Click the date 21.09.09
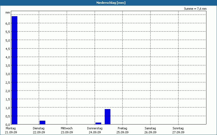 (11, 132)
